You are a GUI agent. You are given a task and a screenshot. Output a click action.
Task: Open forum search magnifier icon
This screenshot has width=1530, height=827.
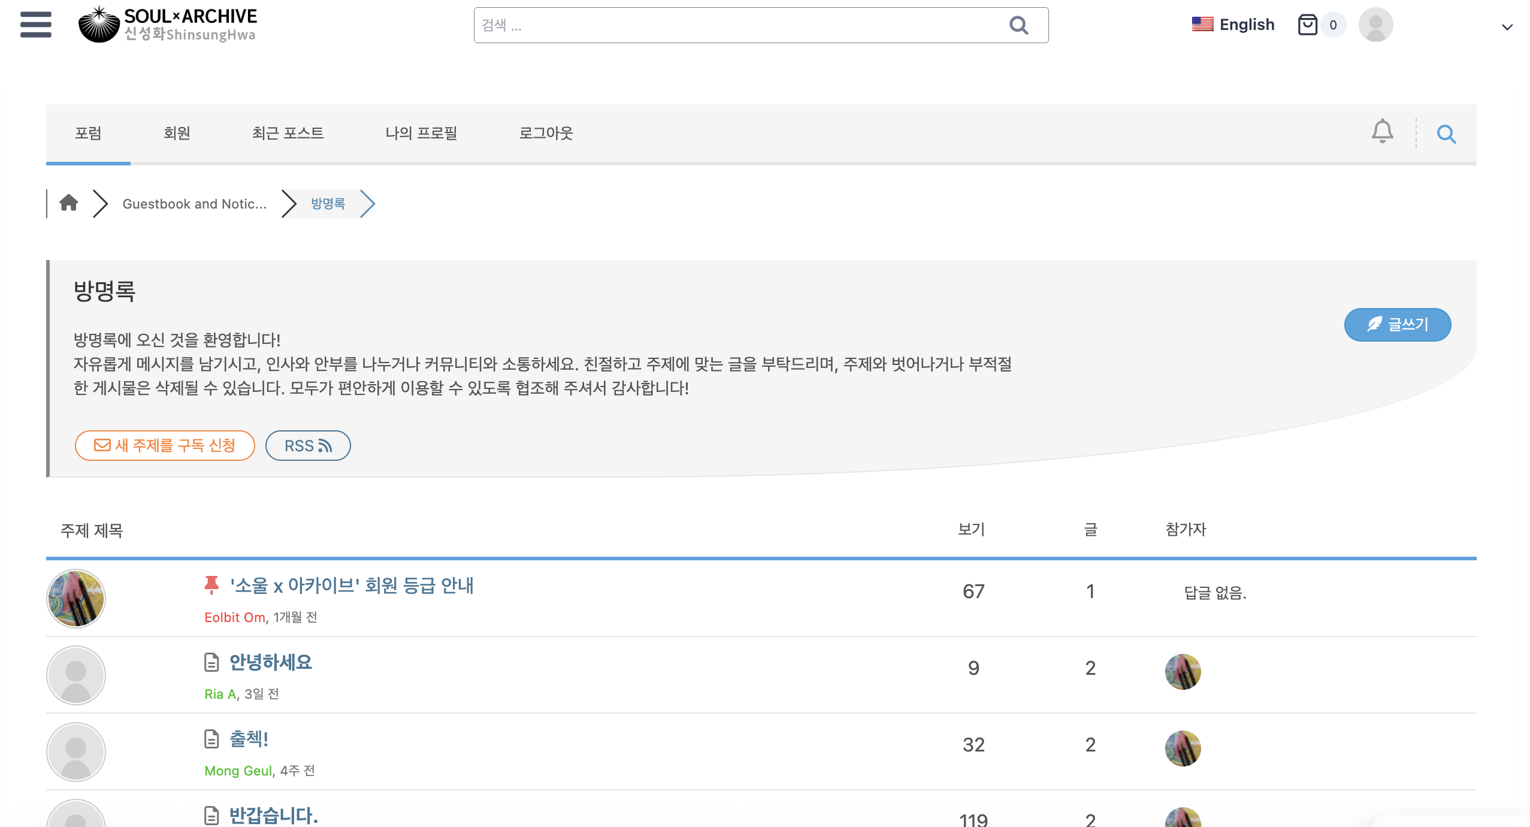pyautogui.click(x=1446, y=134)
